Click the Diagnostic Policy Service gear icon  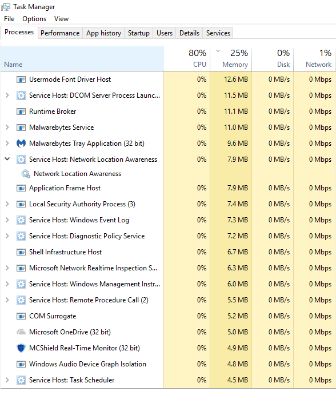click(x=21, y=236)
